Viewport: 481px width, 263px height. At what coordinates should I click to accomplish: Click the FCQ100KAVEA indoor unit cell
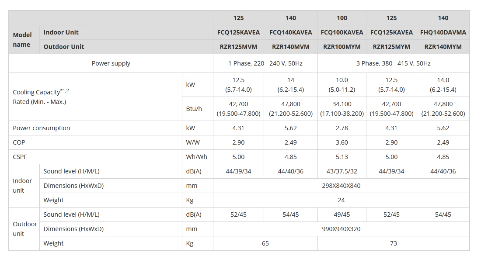(x=342, y=32)
